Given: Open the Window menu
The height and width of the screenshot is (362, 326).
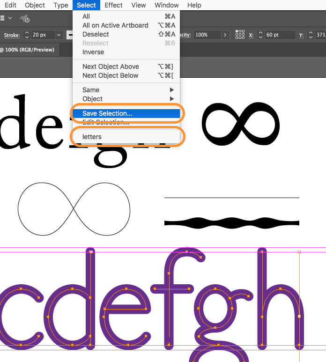Looking at the screenshot, I should pos(167,5).
